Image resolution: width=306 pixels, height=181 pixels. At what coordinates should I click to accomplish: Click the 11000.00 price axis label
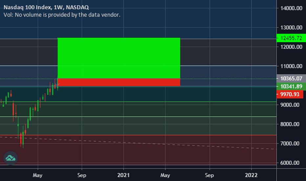(x=291, y=66)
